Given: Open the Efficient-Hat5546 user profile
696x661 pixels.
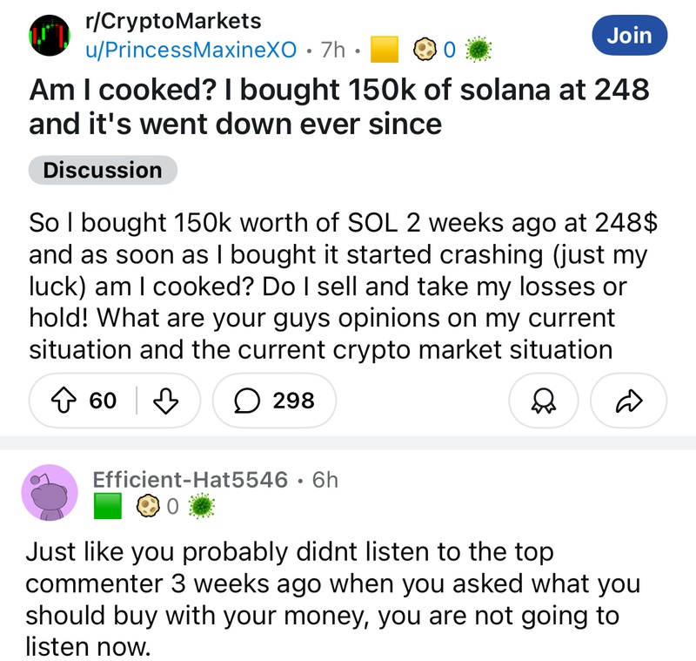Looking at the screenshot, I should 190,479.
